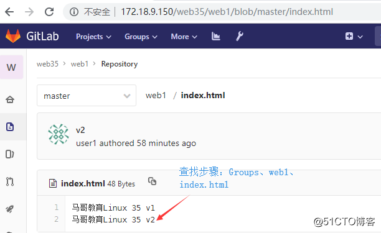Screen dimensions: 381x233
Task: Open the new item plus dropdown
Action: point(354,37)
